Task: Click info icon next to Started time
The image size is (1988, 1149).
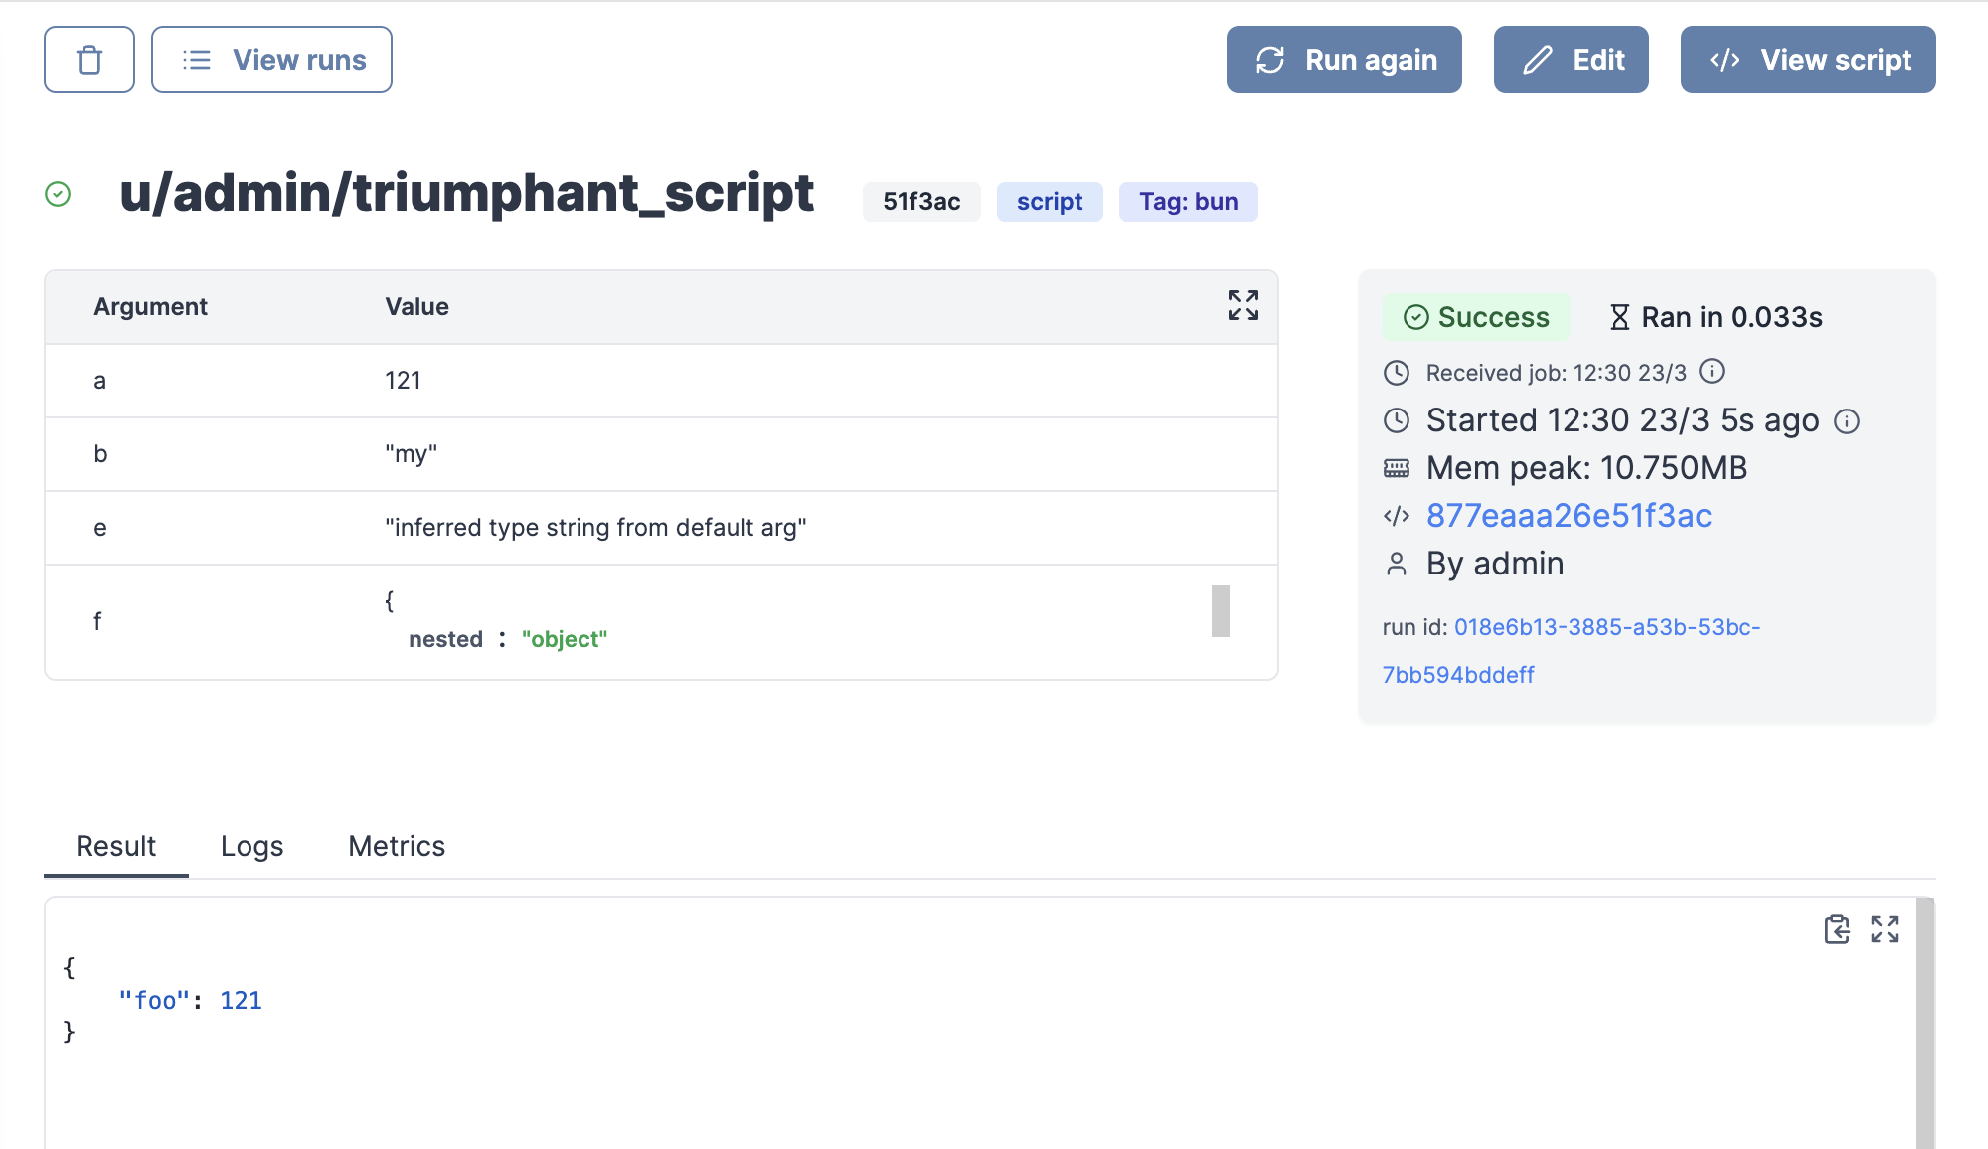Action: [1846, 421]
